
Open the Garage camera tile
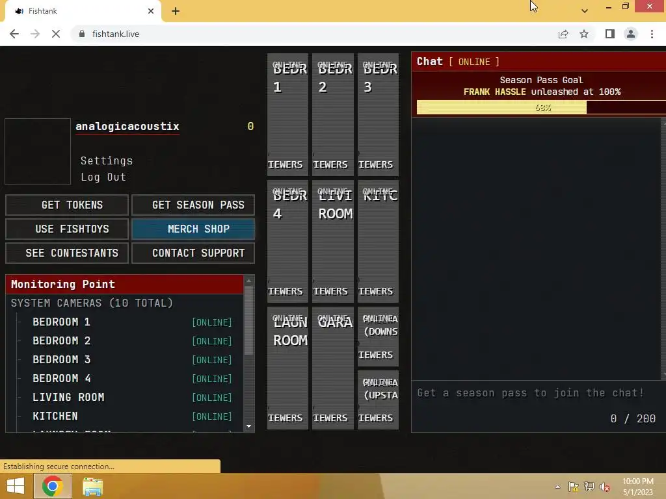pos(333,368)
